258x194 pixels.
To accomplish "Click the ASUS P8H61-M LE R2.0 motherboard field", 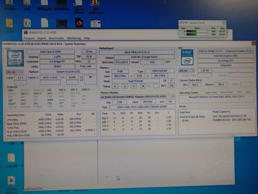I will pos(137,52).
